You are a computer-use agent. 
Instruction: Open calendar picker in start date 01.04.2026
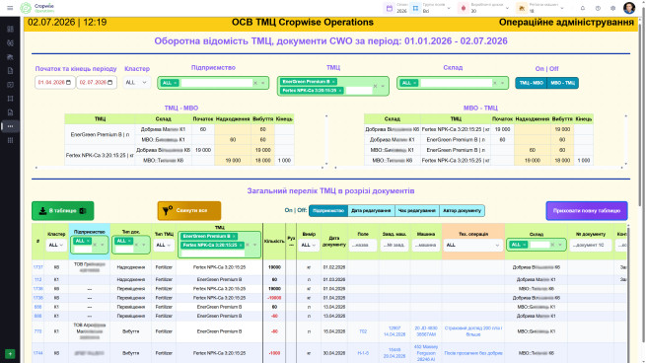(68, 83)
